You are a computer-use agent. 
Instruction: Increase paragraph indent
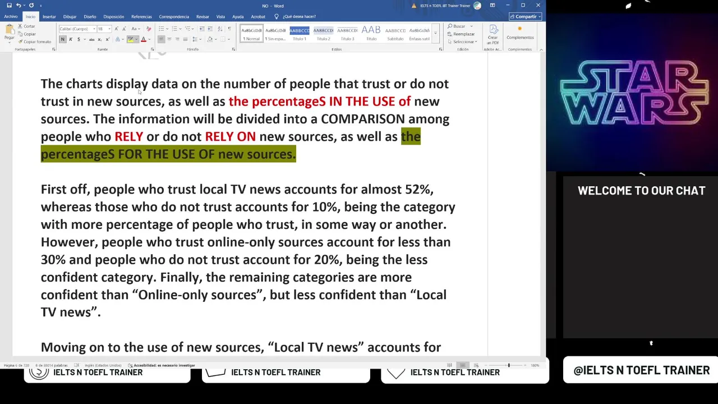tap(209, 29)
